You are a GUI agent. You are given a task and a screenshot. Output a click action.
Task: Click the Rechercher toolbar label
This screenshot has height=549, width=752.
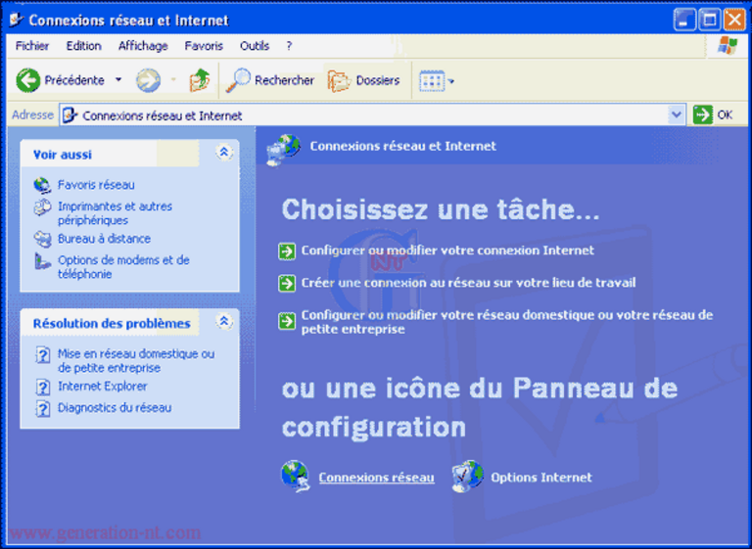pos(284,80)
